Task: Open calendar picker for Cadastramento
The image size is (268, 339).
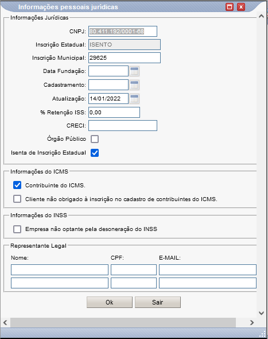Action: pos(134,85)
